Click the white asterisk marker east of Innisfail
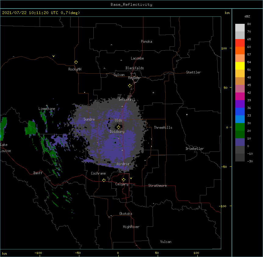The height and width of the screenshot is (257, 263). (153, 92)
